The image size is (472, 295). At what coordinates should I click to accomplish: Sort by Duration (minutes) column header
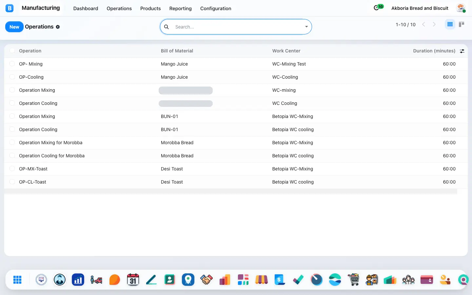[x=434, y=51]
